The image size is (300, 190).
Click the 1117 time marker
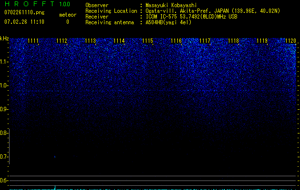coord(205,41)
